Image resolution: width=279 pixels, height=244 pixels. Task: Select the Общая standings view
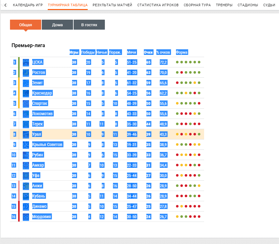(x=26, y=25)
